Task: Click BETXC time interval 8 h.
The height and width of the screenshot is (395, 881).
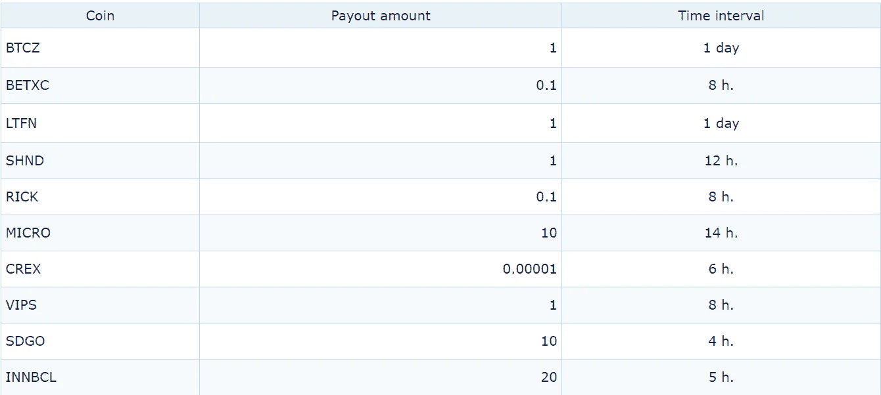Action: (721, 85)
